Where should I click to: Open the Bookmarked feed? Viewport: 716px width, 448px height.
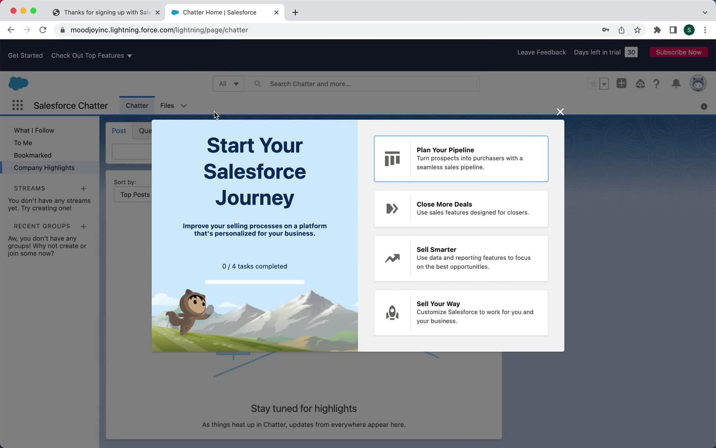click(32, 155)
